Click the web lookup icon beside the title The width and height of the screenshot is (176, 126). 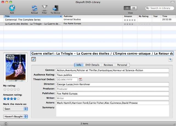[171, 59]
